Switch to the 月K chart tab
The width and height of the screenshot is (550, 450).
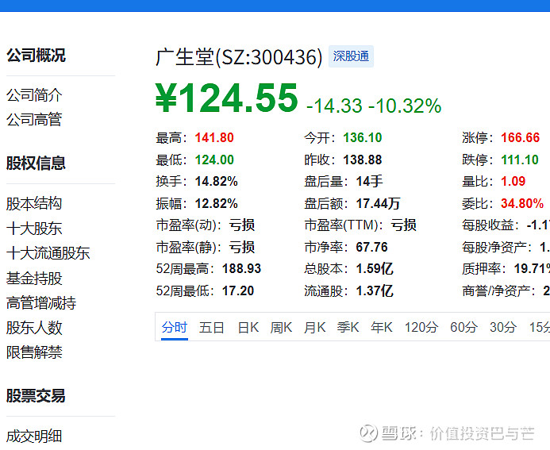coord(314,328)
